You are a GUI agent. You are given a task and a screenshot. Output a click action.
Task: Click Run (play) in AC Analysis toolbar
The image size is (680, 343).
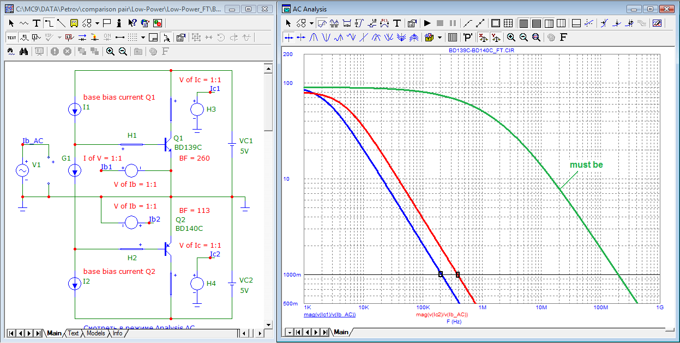coord(428,23)
